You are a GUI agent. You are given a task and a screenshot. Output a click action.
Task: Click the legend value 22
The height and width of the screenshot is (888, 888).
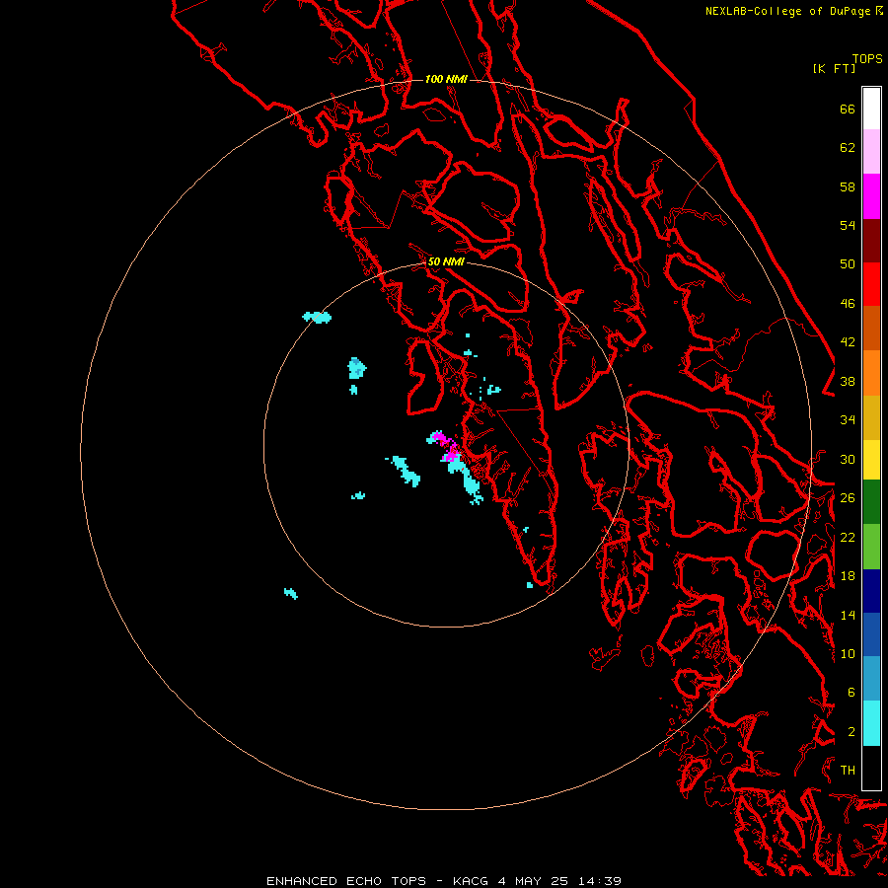(848, 538)
